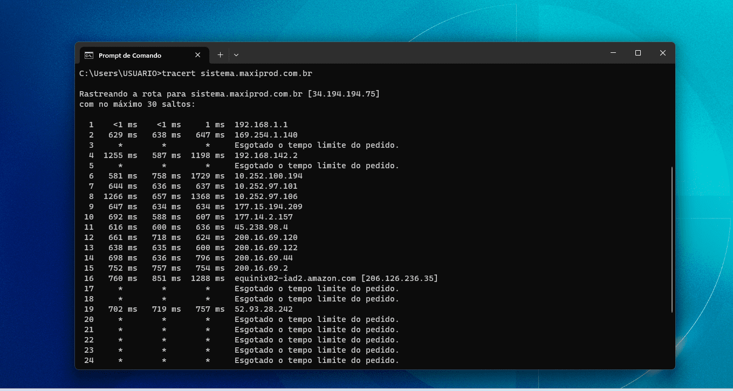This screenshot has width=733, height=391.
Task: Click the bracketed address [206.126.236.35]
Action: (x=400, y=278)
